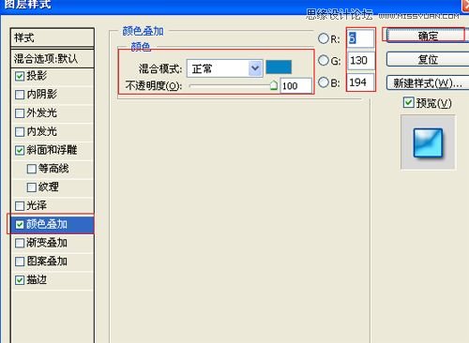Select the B radio button
The width and height of the screenshot is (469, 343).
(x=324, y=82)
